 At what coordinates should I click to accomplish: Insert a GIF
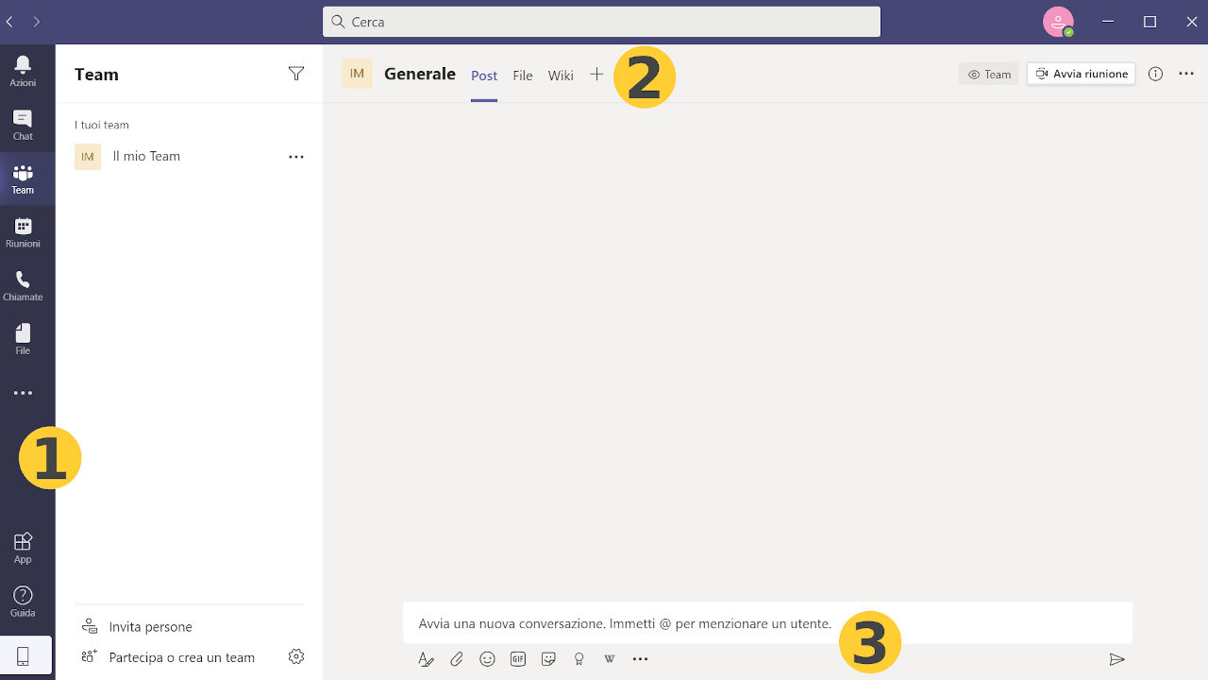[518, 659]
